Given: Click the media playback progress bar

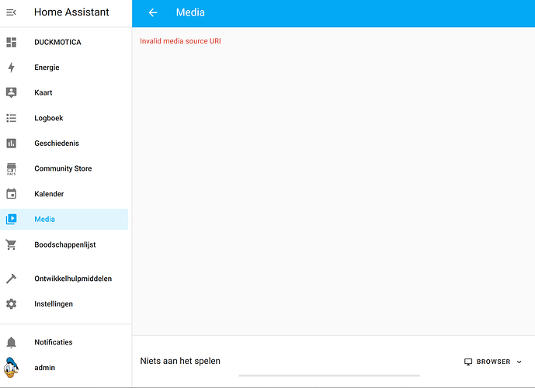Looking at the screenshot, I should [329, 376].
